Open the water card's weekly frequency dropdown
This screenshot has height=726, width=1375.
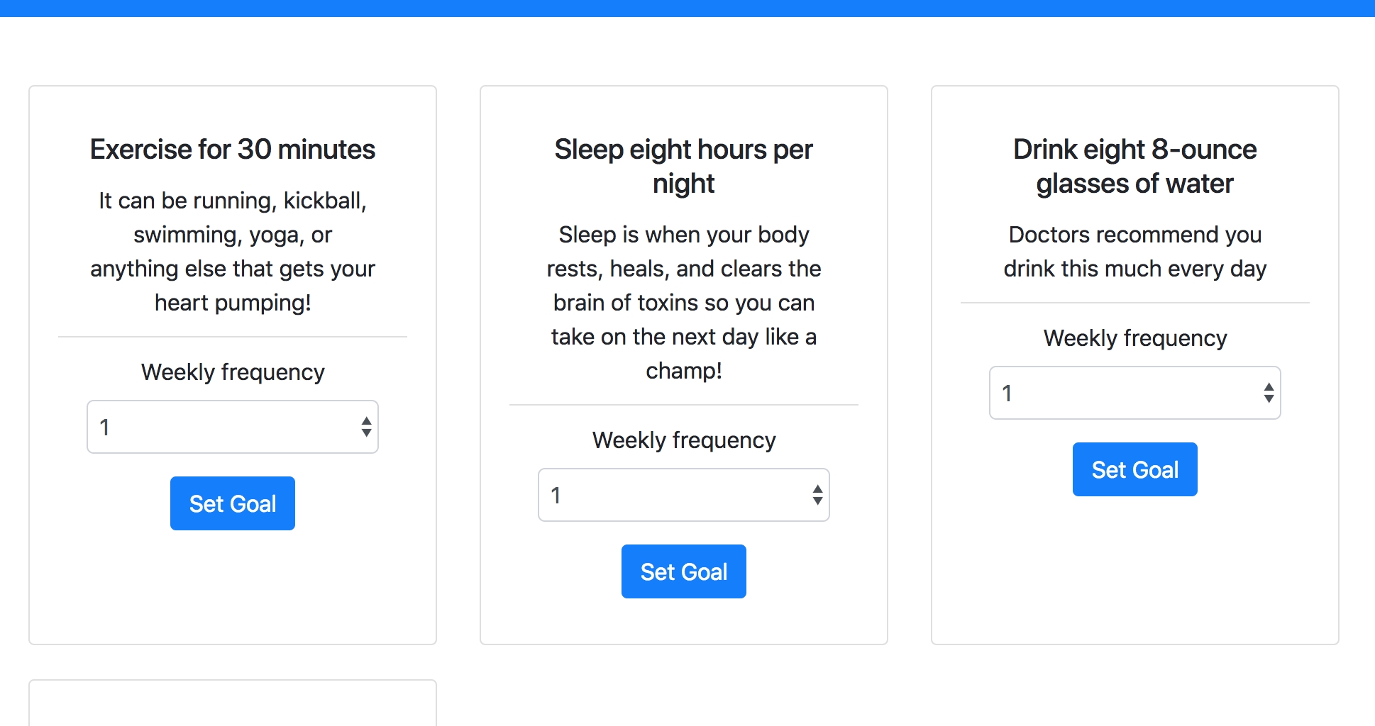click(x=1135, y=393)
